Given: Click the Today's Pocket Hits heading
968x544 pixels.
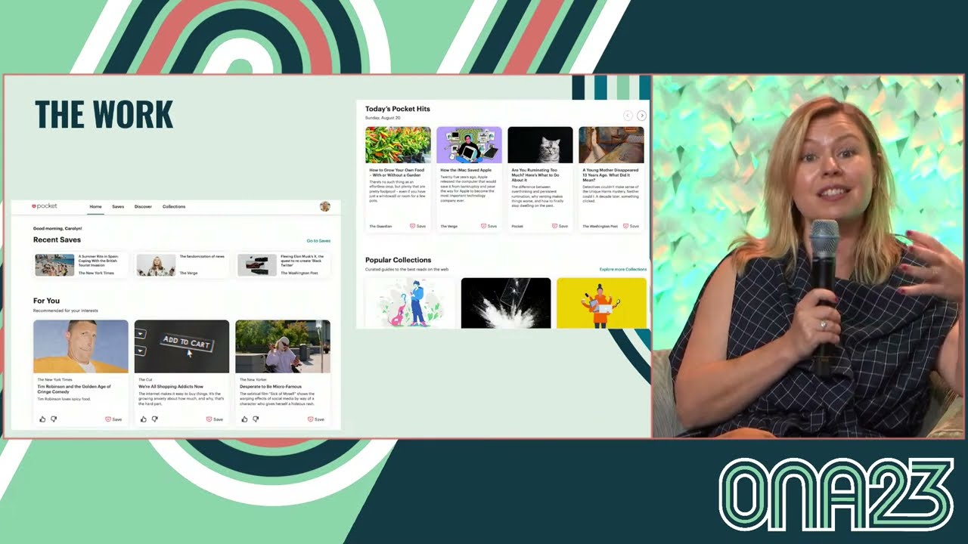Looking at the screenshot, I should (x=398, y=109).
